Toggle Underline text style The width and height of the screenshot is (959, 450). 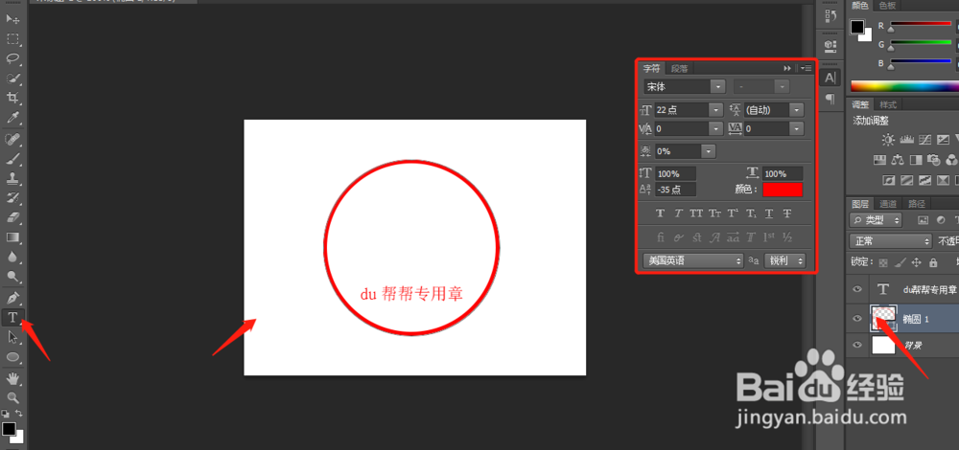tap(769, 214)
